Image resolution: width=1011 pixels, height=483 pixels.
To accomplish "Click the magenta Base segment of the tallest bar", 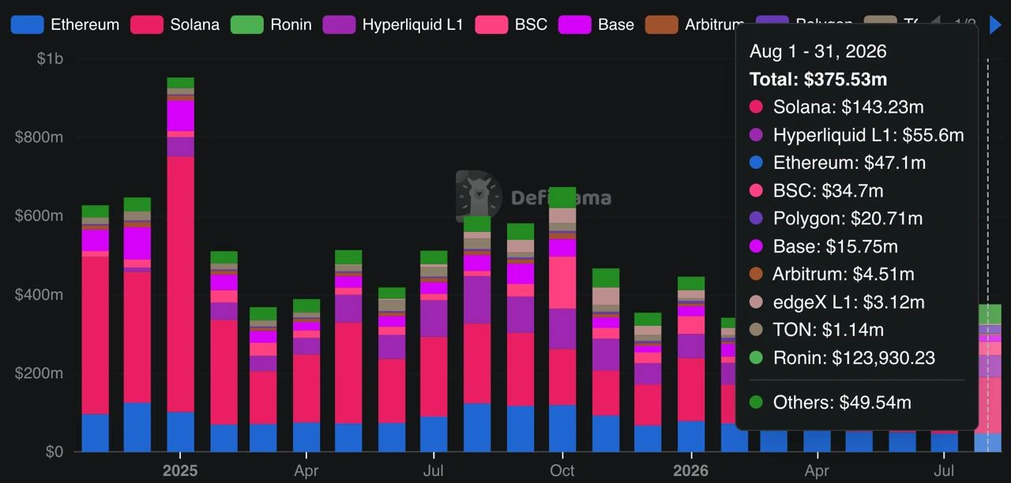I will tap(180, 115).
